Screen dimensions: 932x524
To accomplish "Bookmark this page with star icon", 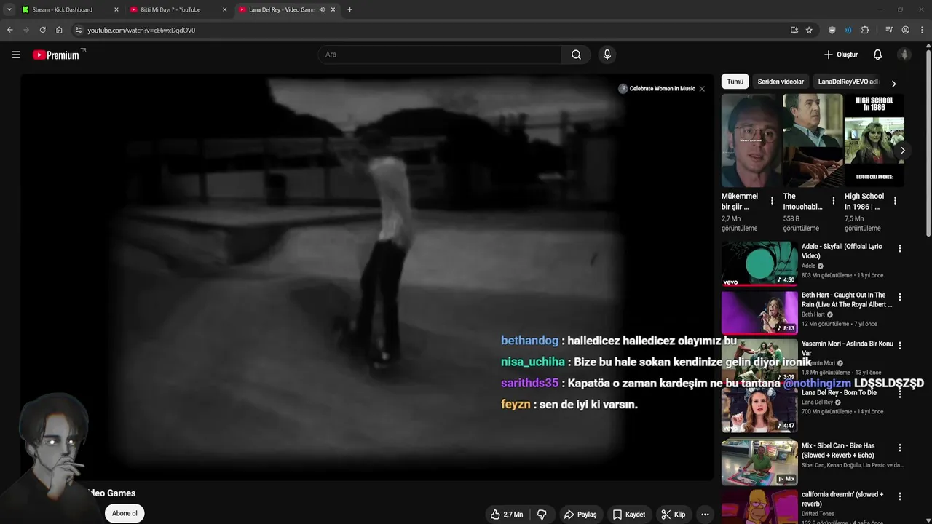I will click(x=809, y=30).
